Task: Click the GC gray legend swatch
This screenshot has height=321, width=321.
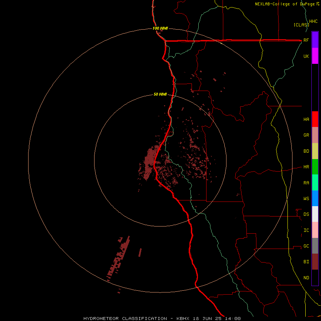Action: click(x=315, y=246)
